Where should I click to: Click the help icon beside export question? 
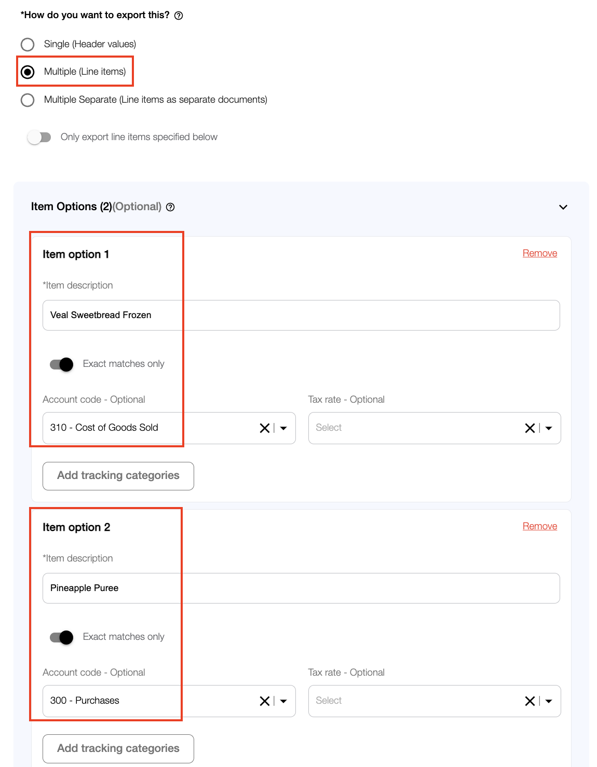pyautogui.click(x=179, y=16)
